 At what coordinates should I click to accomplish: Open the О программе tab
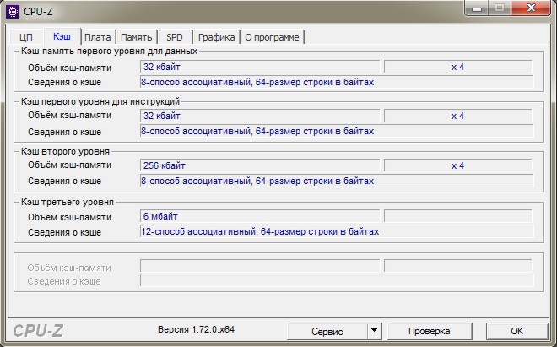[x=272, y=37]
